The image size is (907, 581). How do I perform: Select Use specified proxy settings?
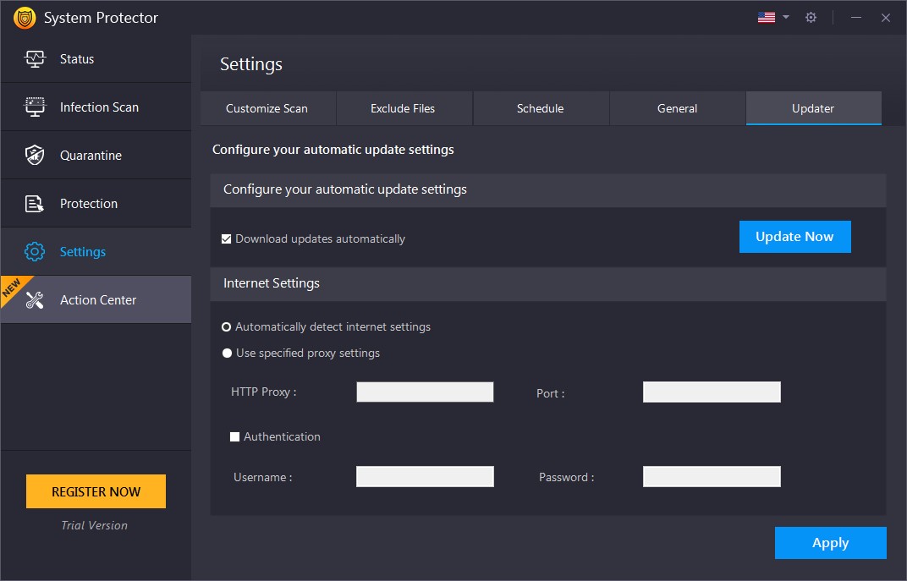point(226,353)
